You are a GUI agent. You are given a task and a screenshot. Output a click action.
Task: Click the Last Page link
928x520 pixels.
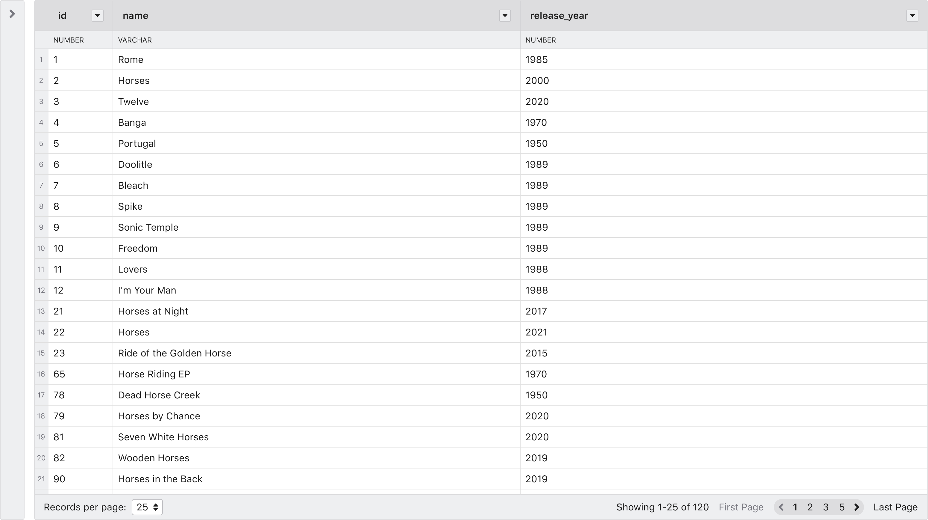click(x=895, y=507)
